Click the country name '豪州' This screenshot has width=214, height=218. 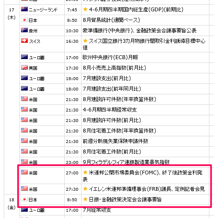click(33, 31)
